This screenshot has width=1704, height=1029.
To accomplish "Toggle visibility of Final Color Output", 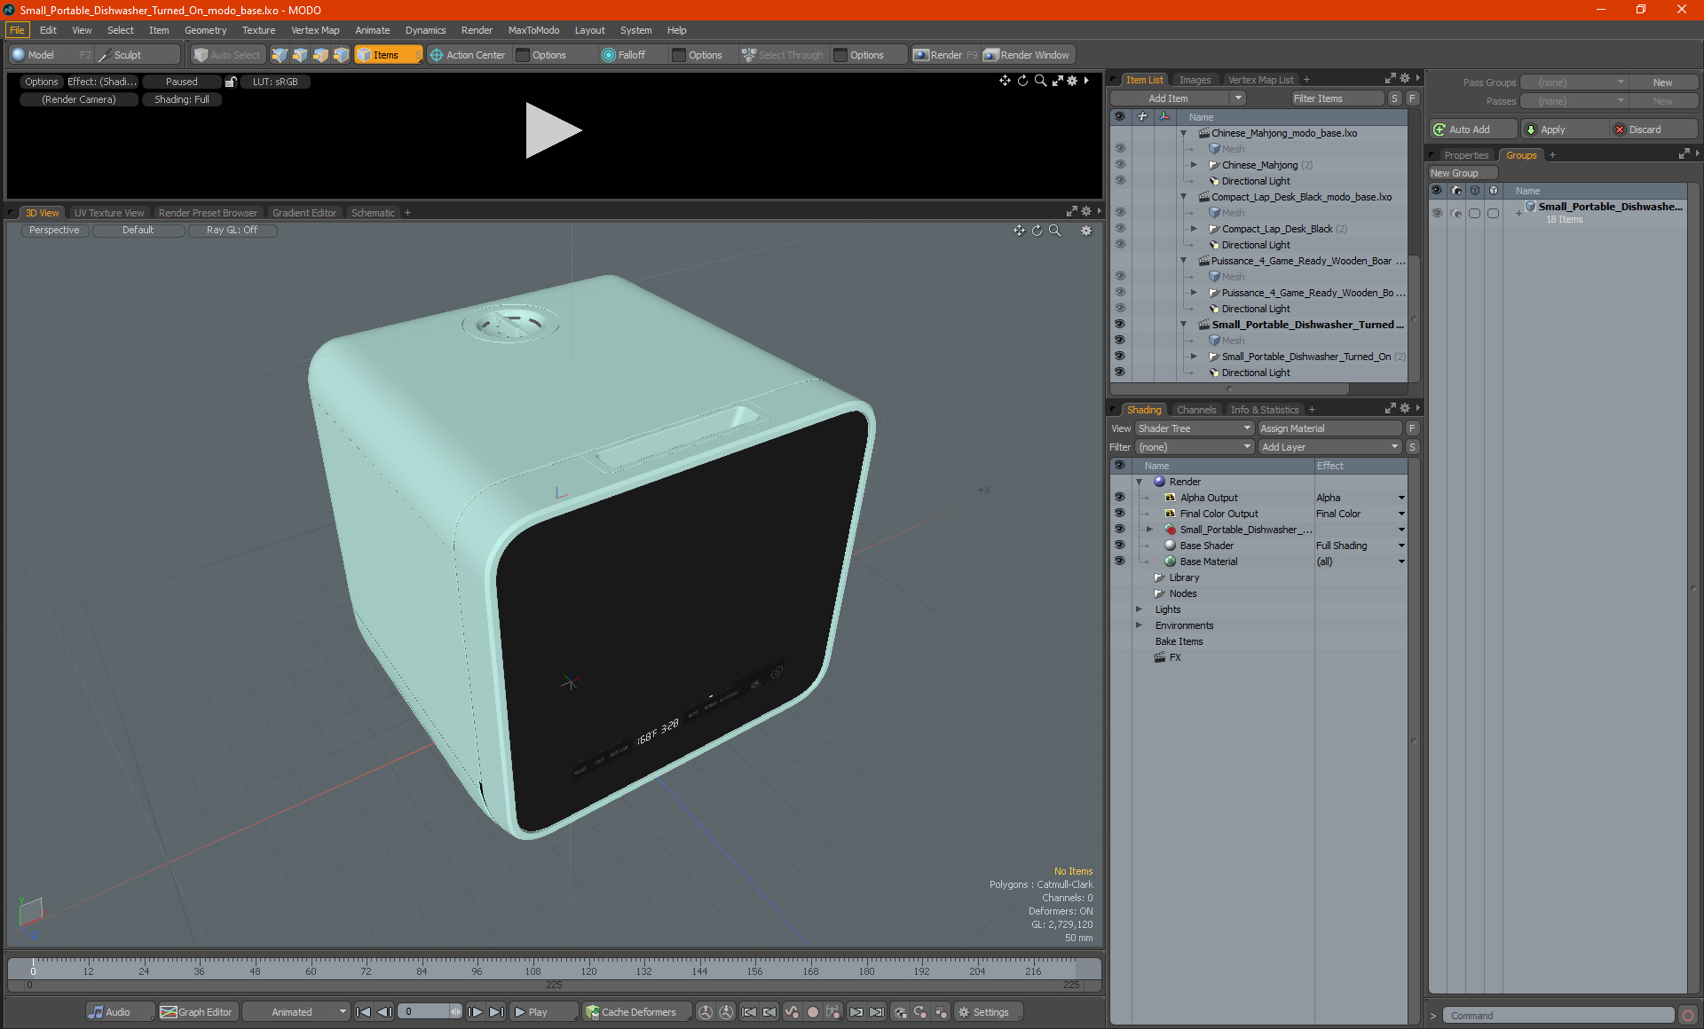I will point(1119,514).
